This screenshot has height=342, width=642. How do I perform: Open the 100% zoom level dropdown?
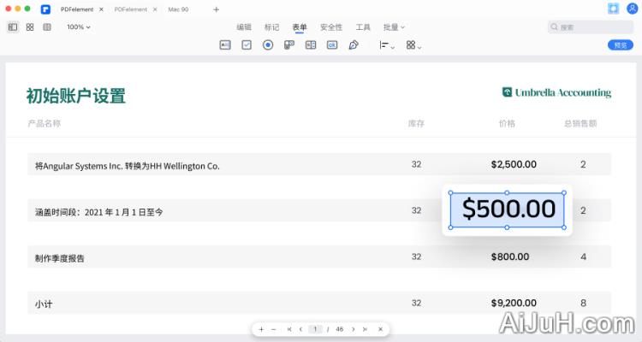coord(78,27)
